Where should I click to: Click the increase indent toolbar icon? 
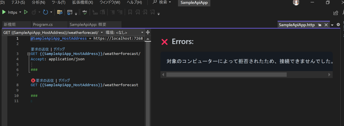pyautogui.click(x=102, y=12)
